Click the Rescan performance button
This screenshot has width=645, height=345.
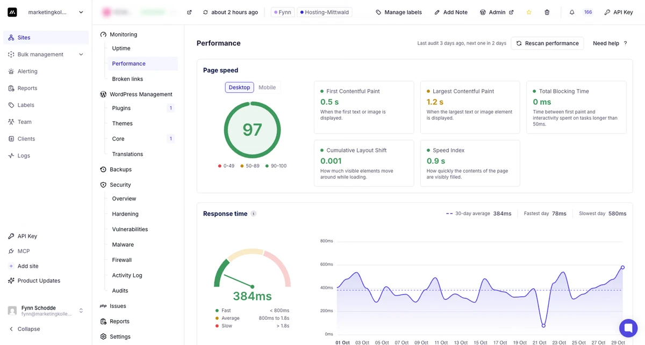click(x=547, y=43)
